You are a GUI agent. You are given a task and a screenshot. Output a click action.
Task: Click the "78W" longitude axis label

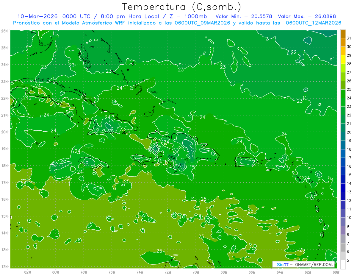[84, 272]
